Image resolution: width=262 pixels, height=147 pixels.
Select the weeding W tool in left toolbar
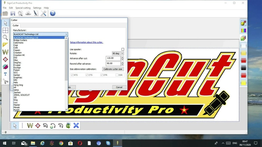tap(5, 52)
